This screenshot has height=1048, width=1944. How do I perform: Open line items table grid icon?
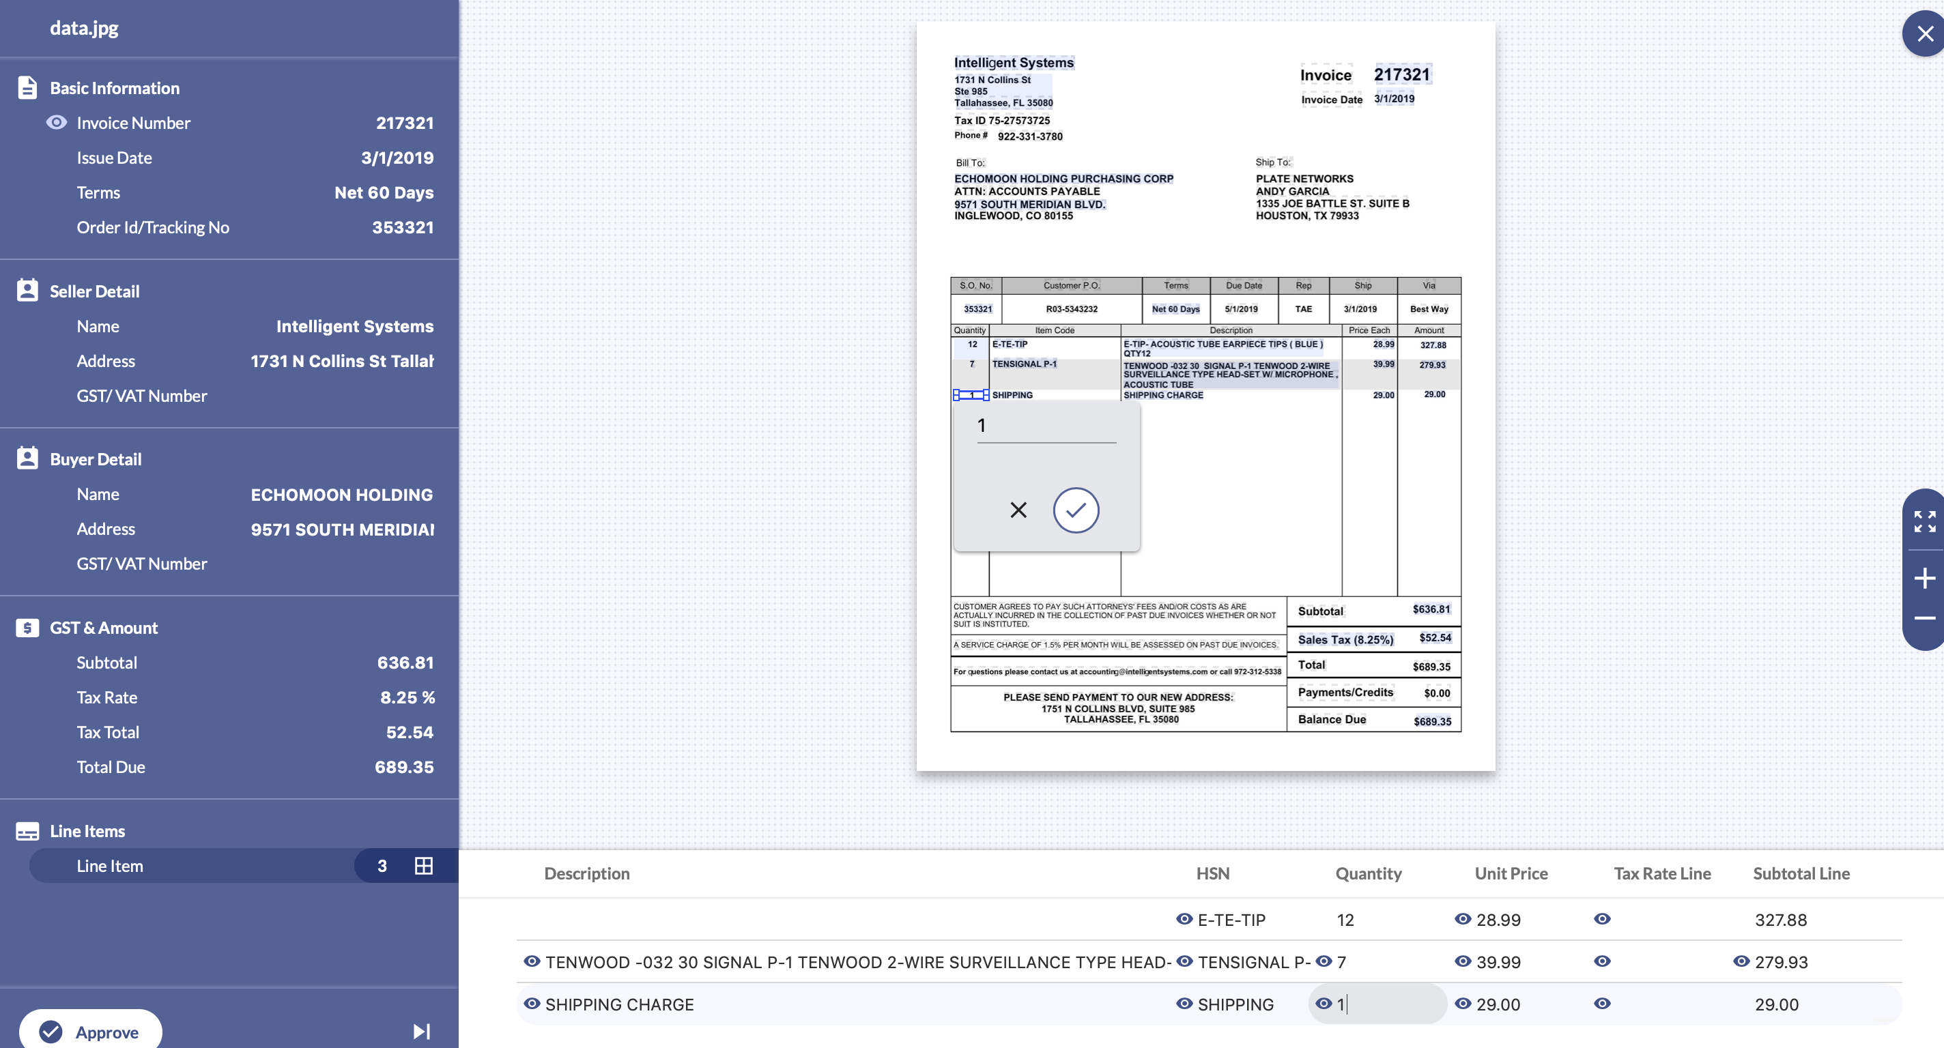[423, 865]
